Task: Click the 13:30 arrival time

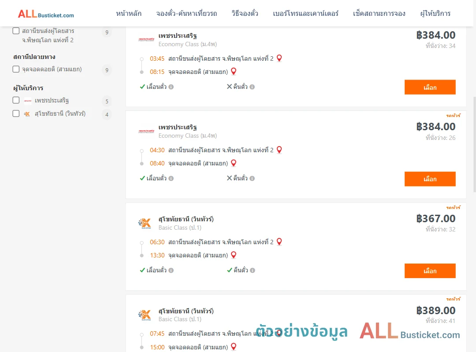Action: point(157,255)
